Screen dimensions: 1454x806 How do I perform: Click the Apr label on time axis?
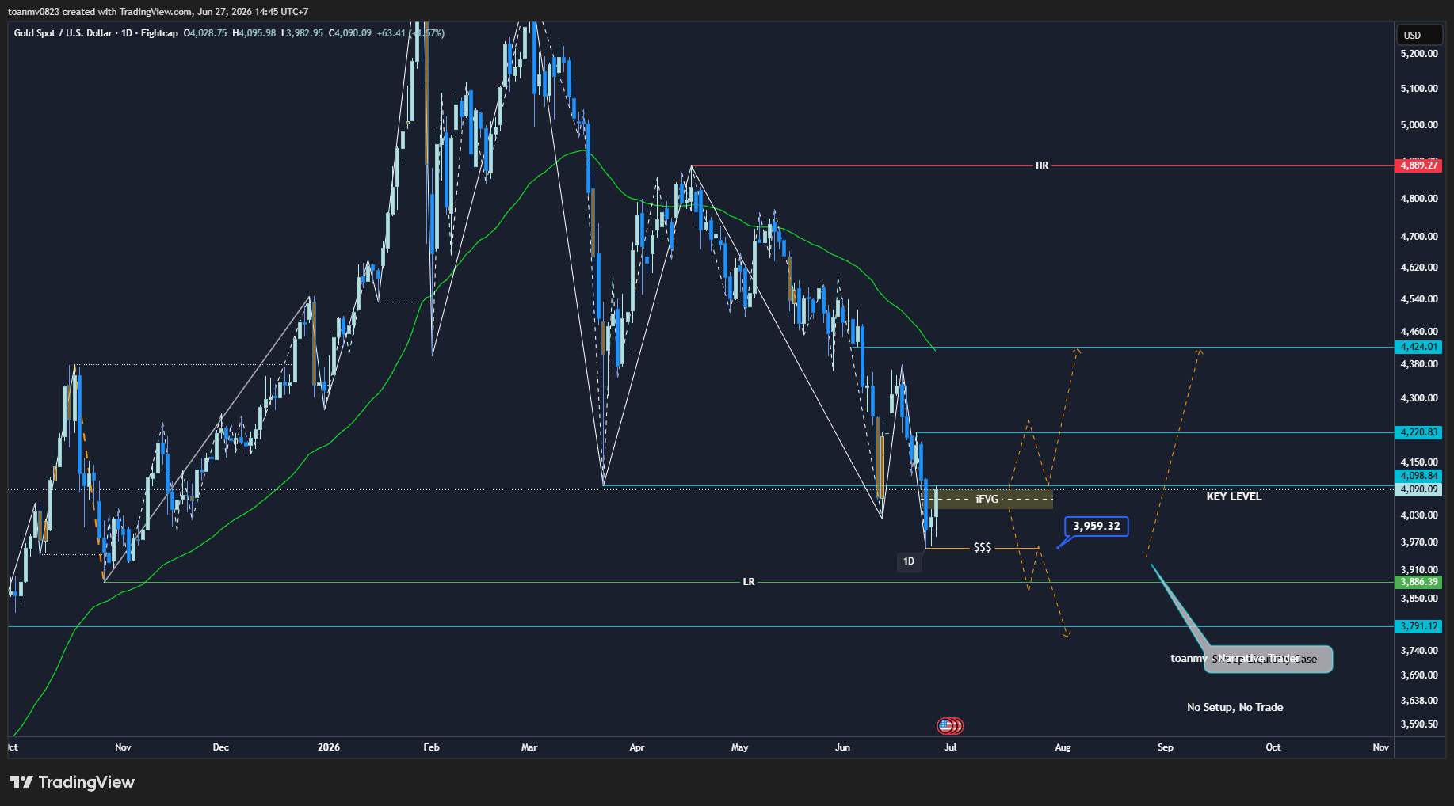point(637,747)
